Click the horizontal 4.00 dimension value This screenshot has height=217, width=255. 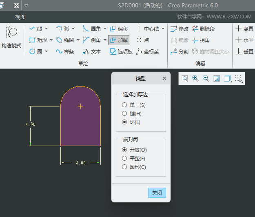point(81,163)
